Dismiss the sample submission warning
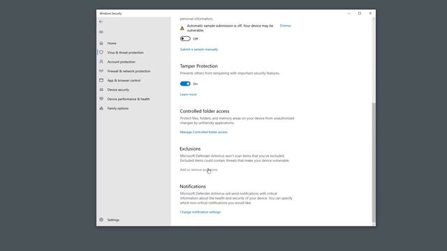 pos(285,26)
